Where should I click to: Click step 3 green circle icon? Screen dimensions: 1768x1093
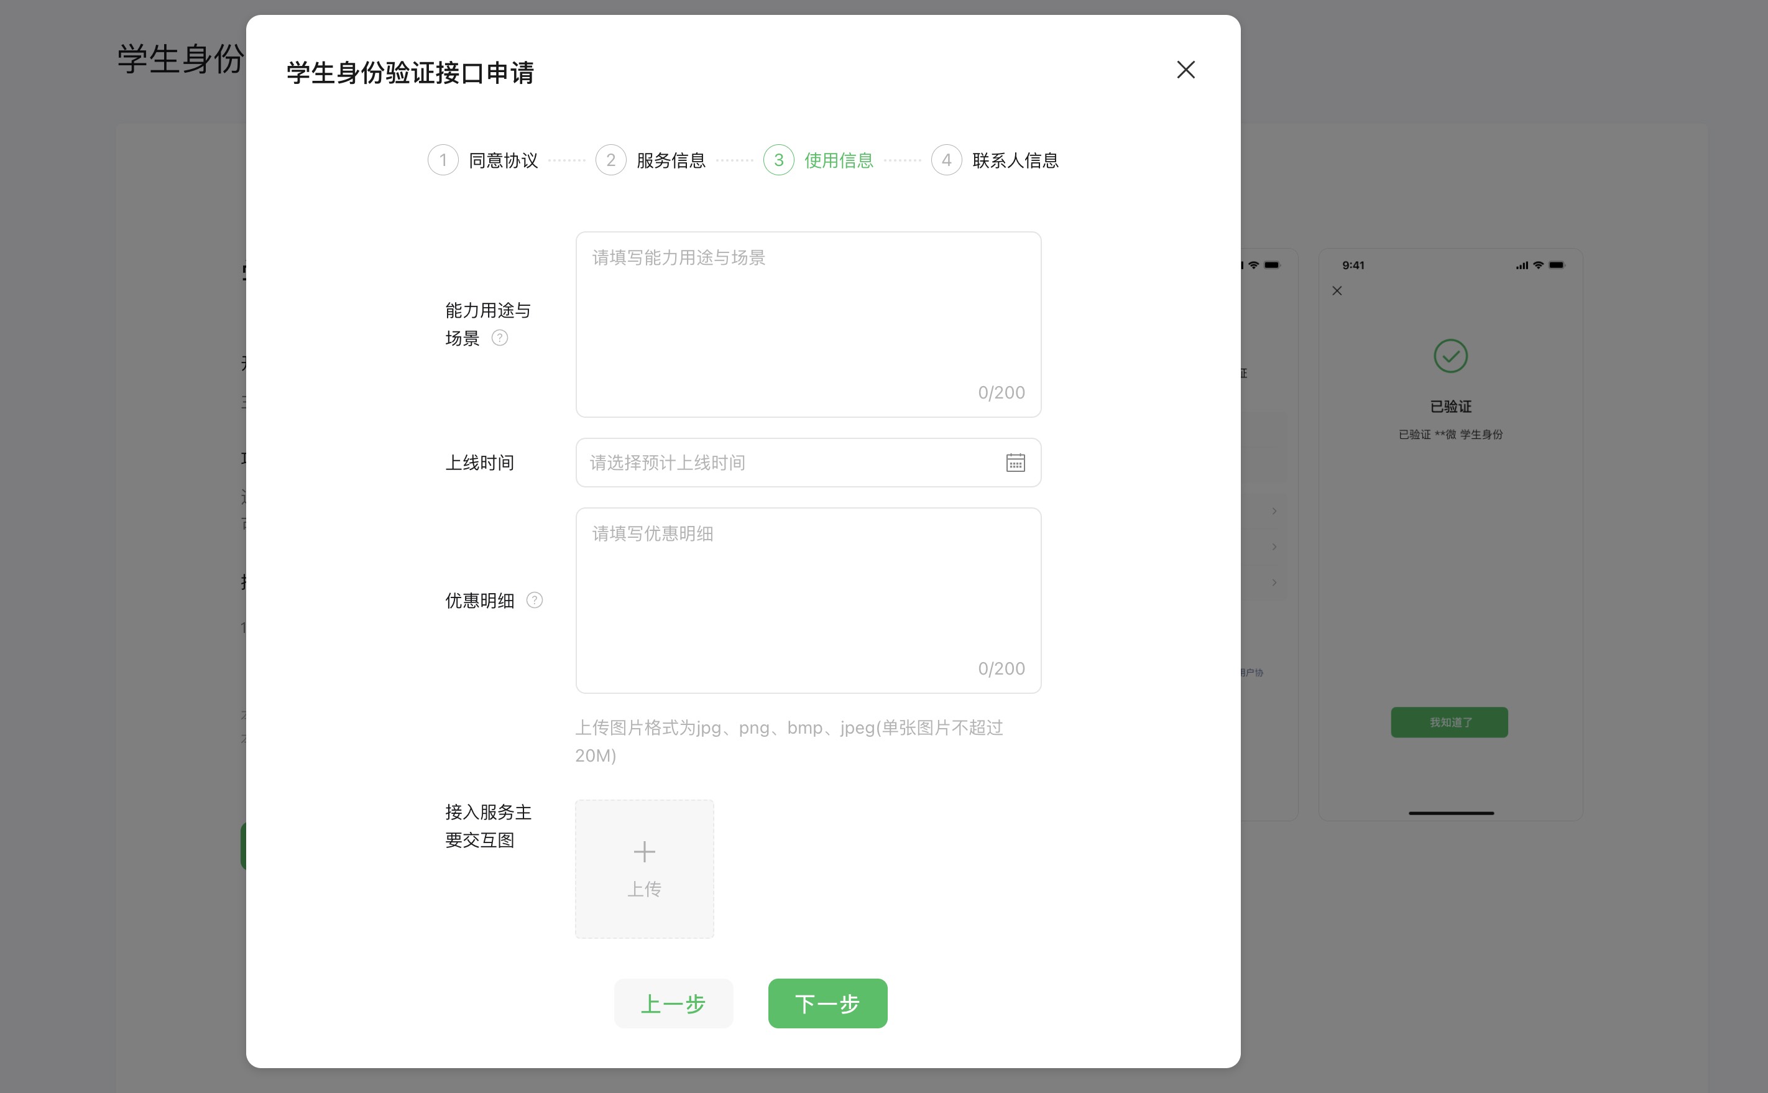[x=778, y=160]
